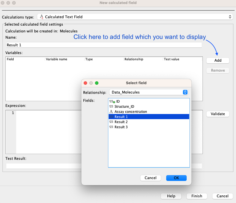Confirm with OK in Select field dialog

coord(176,178)
